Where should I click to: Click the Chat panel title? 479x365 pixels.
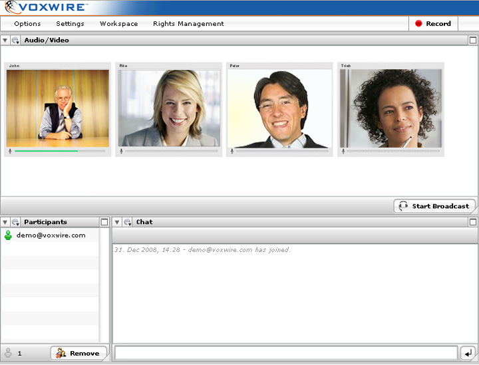point(144,222)
